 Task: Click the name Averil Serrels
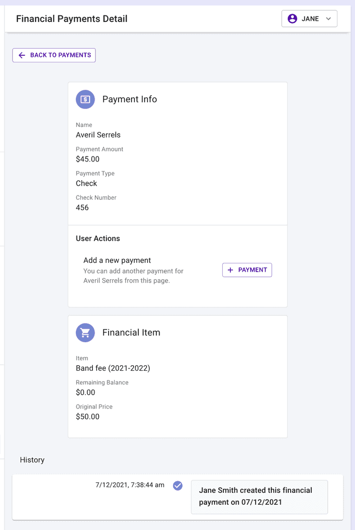tap(98, 135)
